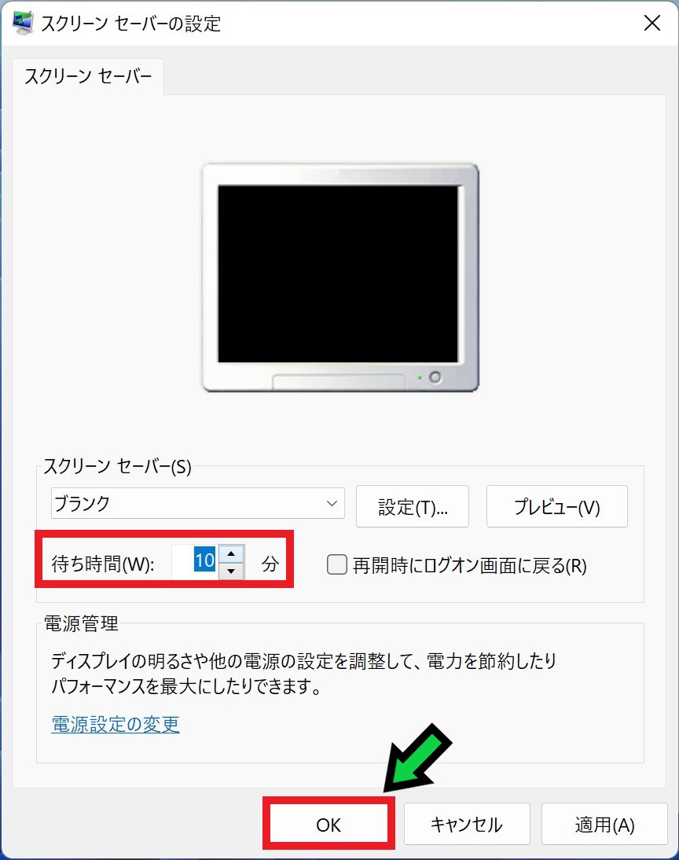Select the スクリーン セーバー tab

(x=88, y=76)
